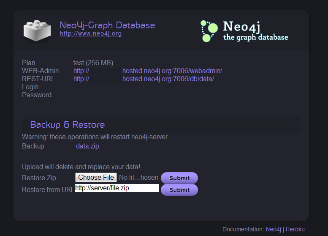Screen dimensions: 328x236
Task: Click the Login label
Action: click(x=30, y=87)
